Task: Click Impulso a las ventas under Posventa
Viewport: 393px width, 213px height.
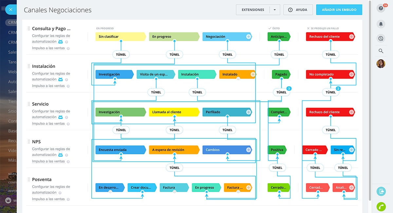Action: [x=48, y=199]
